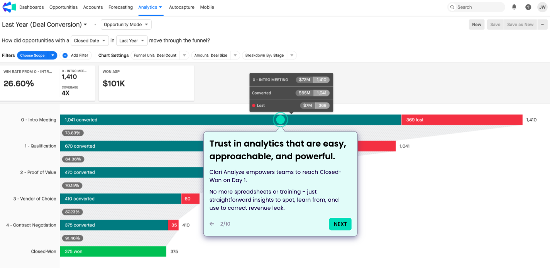Click NEXT in the tour popup
This screenshot has height=268, width=550.
pyautogui.click(x=340, y=224)
